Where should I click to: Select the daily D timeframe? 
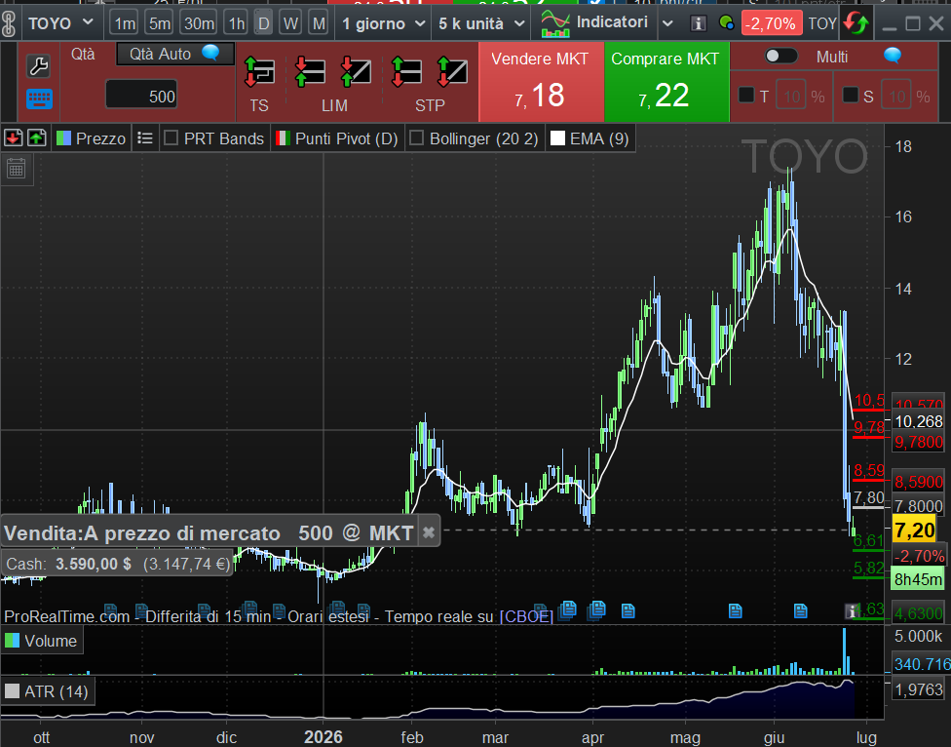[263, 23]
